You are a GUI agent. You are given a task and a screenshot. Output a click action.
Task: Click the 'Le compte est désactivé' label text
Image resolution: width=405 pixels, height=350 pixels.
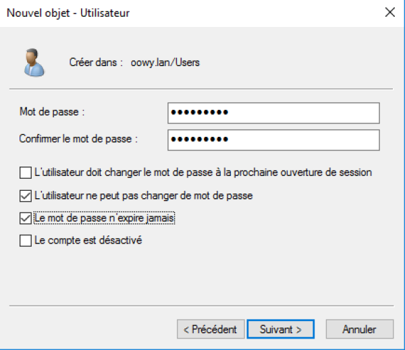88,240
